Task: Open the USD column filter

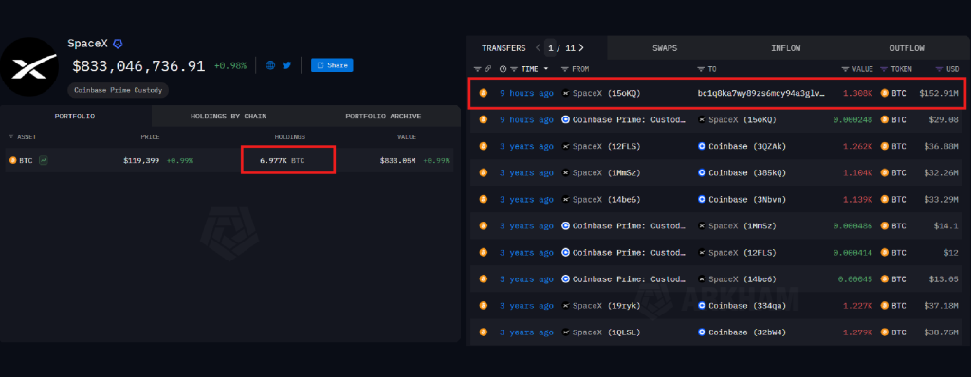Action: click(940, 69)
